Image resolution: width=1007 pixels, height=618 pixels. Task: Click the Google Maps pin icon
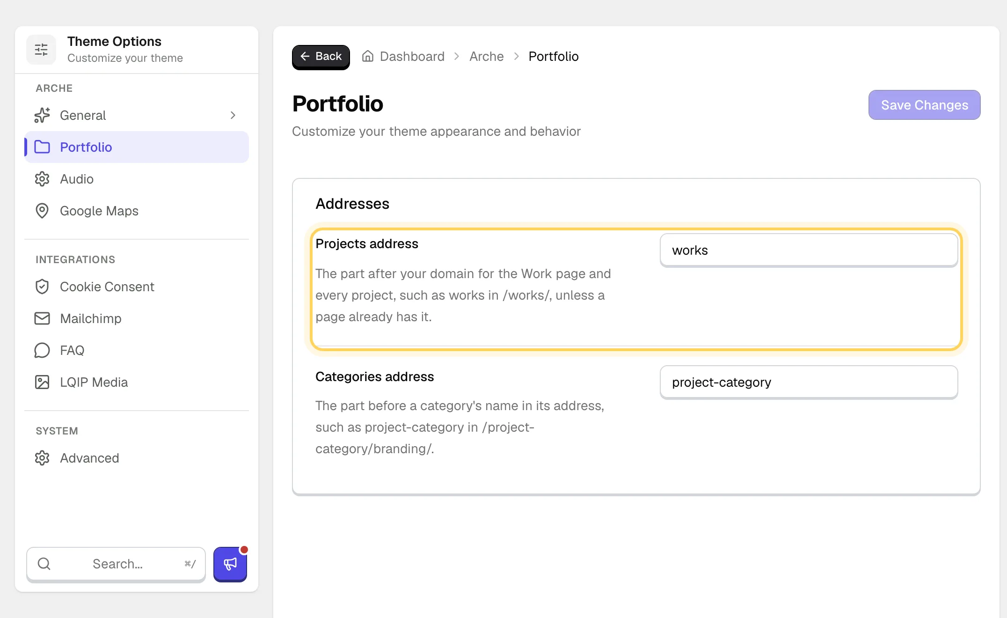pyautogui.click(x=42, y=211)
